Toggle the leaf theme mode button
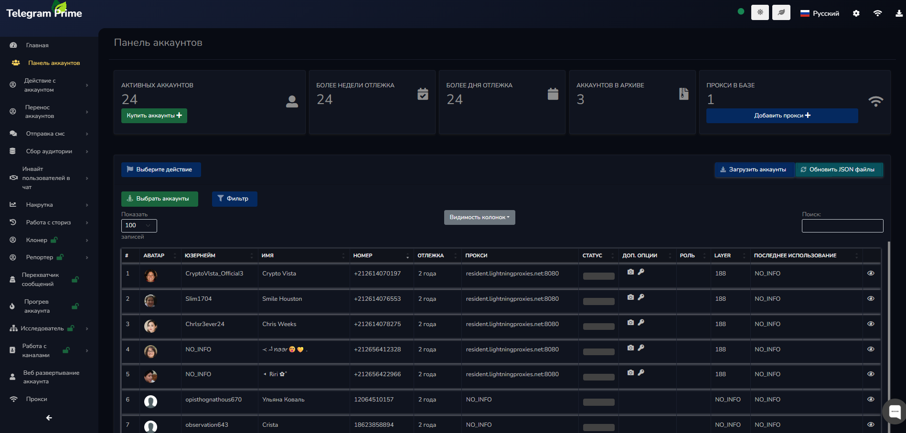The image size is (906, 433). (781, 12)
